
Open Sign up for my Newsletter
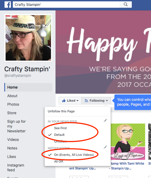pos(16,126)
